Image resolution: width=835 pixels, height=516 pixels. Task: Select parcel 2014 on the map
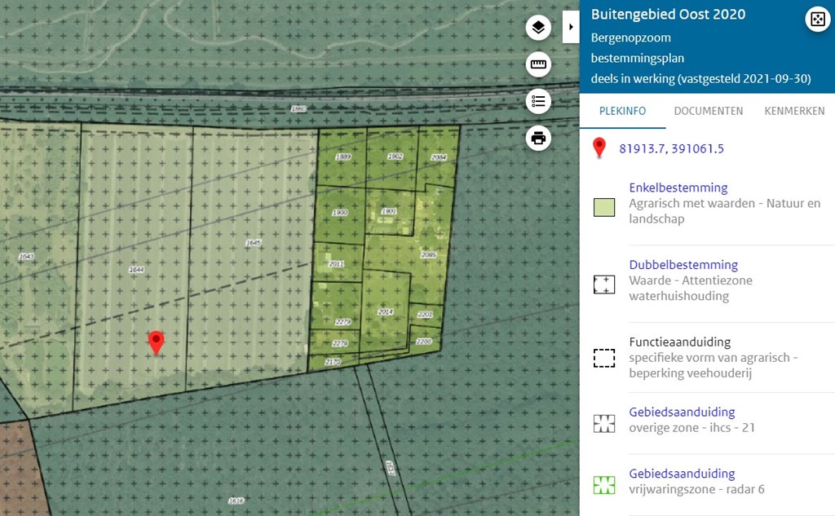coord(386,312)
